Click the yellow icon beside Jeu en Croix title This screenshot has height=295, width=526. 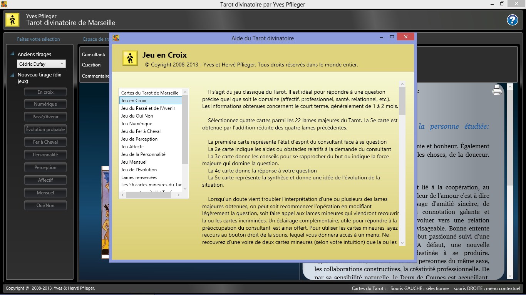pyautogui.click(x=130, y=58)
